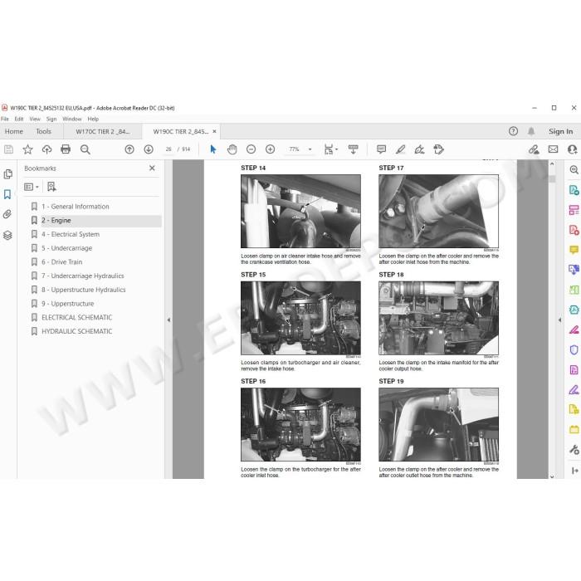Add star bookmark to current file

point(27,149)
